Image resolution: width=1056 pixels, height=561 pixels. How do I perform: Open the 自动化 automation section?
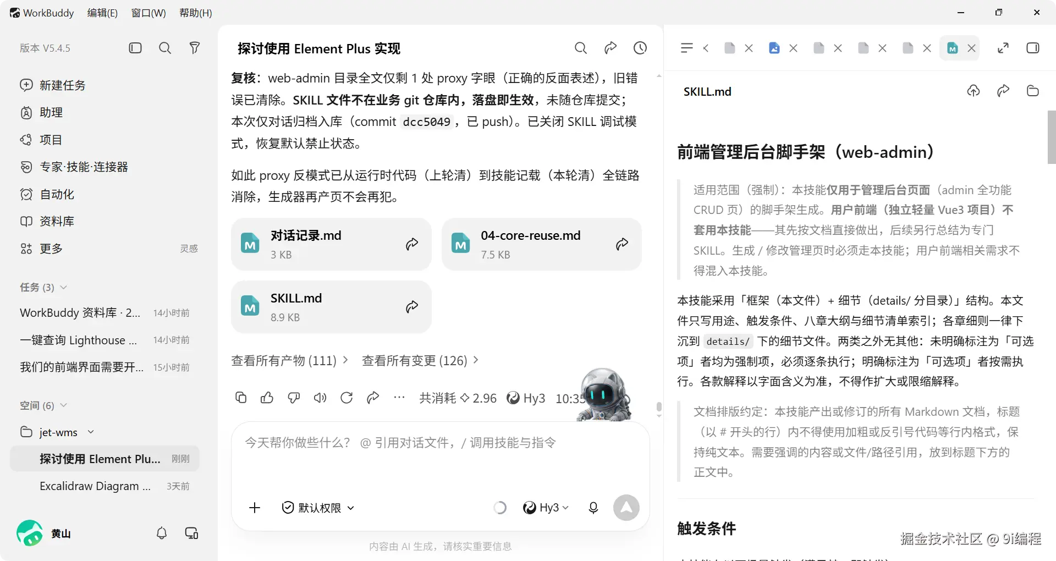[47, 194]
